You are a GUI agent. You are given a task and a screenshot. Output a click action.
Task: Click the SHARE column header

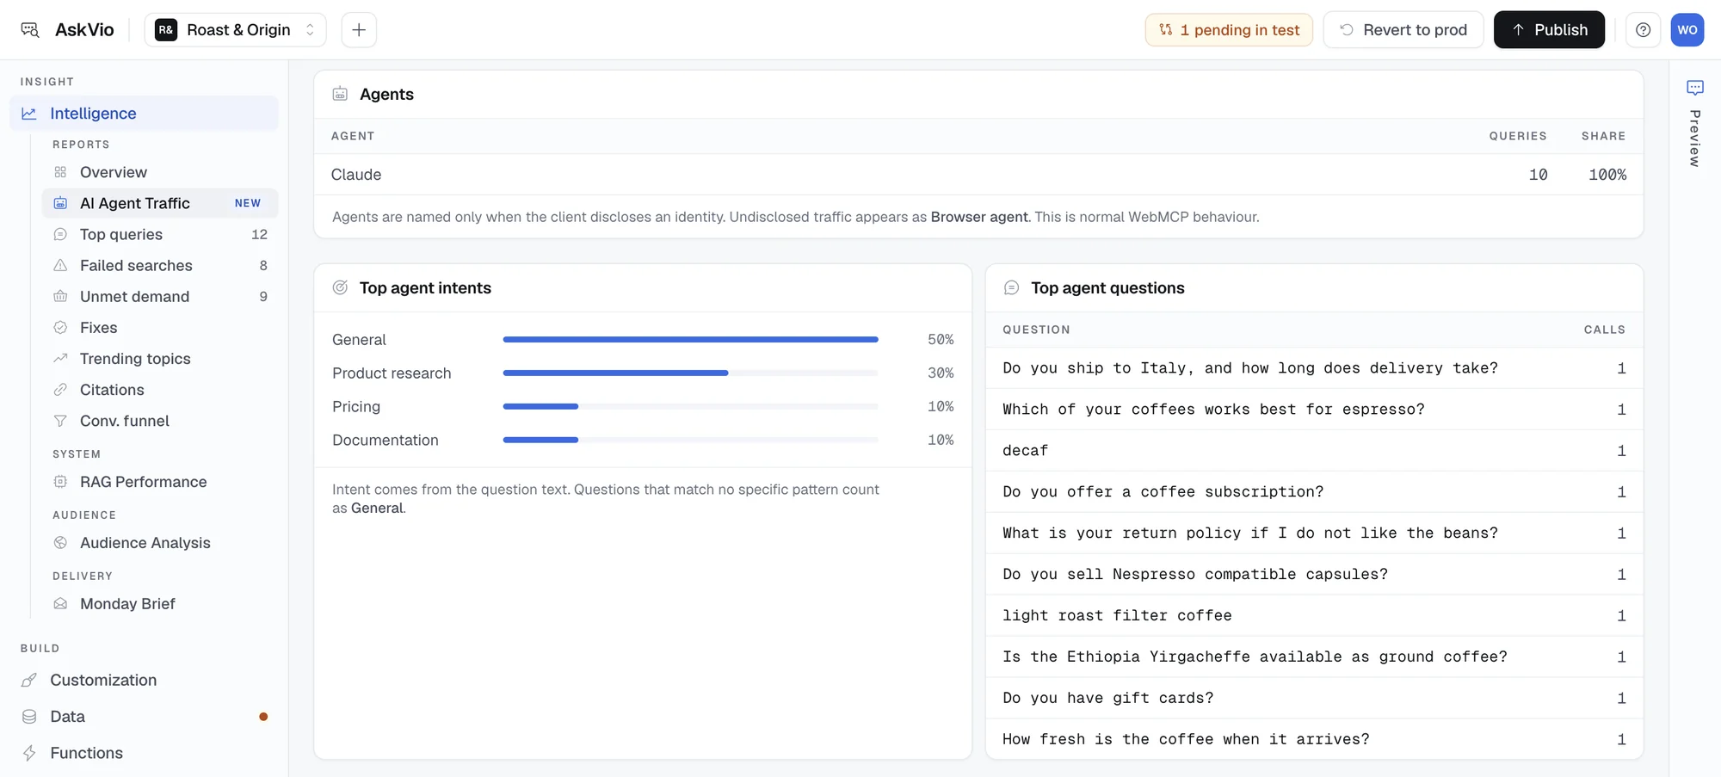[1603, 136]
